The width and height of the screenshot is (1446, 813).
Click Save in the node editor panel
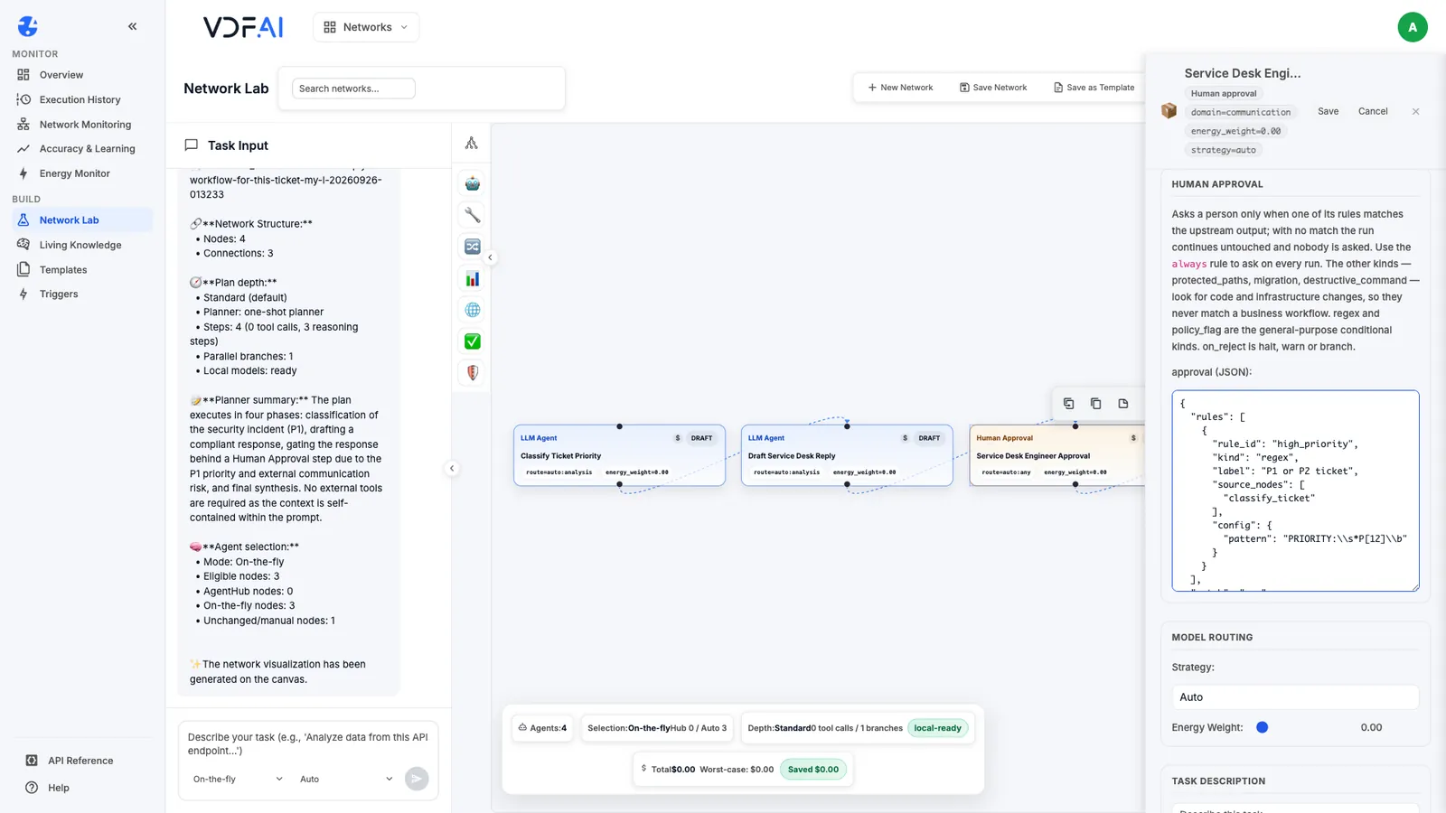click(1328, 111)
